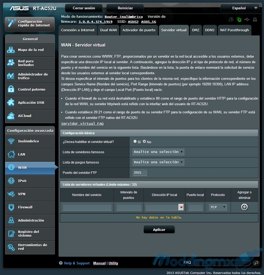Click the 'No hay datos en la tabla.' message
The image size is (264, 275).
pyautogui.click(x=159, y=217)
